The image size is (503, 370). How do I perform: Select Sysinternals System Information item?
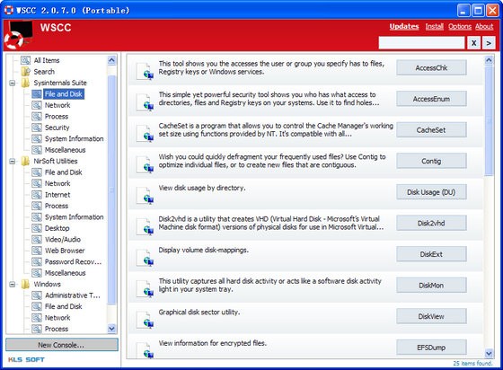[74, 138]
